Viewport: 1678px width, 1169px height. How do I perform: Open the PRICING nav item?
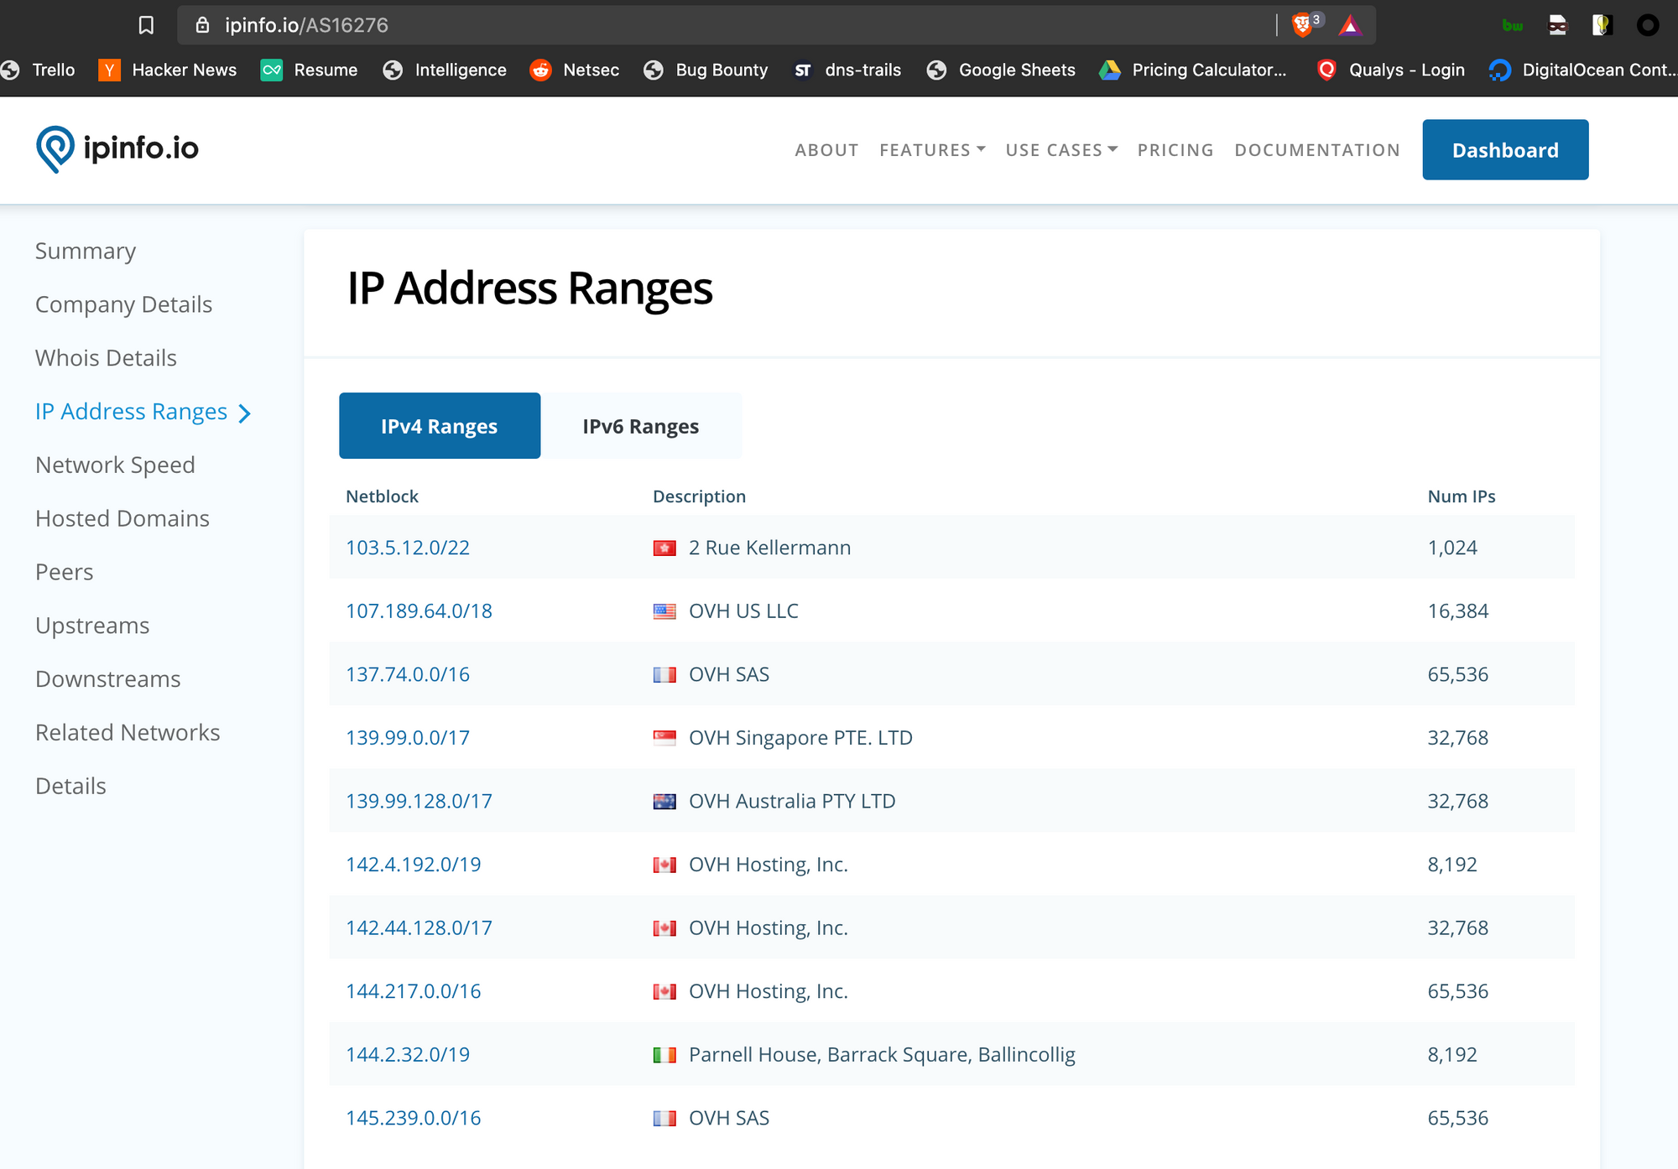tap(1175, 150)
